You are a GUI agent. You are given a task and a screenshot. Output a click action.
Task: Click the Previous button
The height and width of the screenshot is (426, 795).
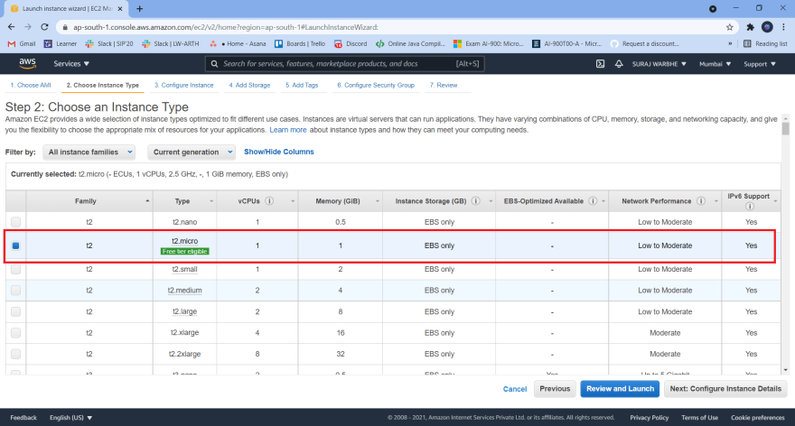(555, 389)
